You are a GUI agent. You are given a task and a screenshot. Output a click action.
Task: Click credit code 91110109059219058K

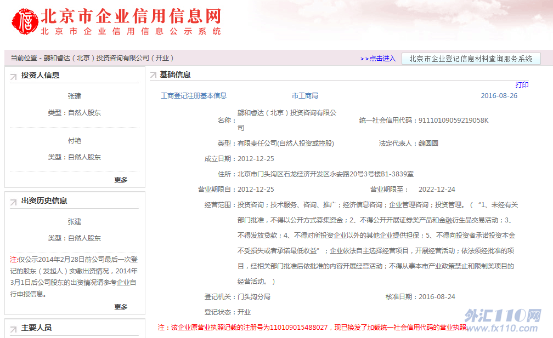(x=454, y=121)
